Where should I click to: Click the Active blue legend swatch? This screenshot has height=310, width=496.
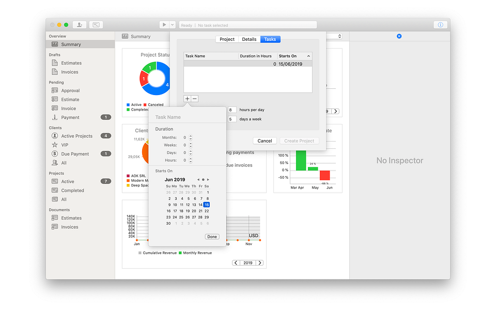[128, 105]
